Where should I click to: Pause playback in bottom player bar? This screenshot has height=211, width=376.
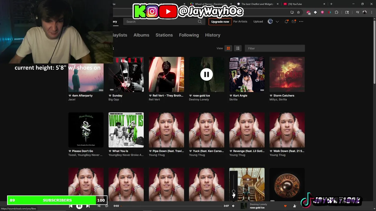coord(79,206)
